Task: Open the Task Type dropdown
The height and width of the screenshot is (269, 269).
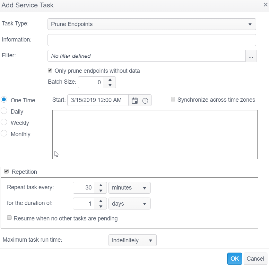Action: tap(152, 24)
